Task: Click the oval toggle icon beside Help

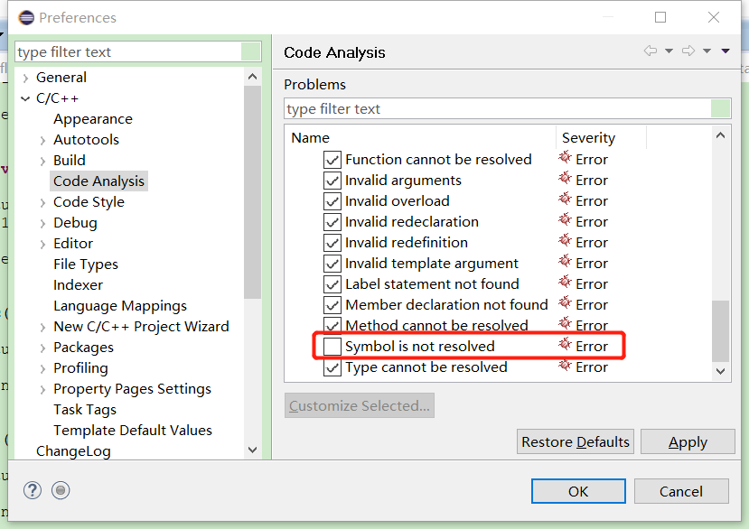Action: tap(61, 490)
